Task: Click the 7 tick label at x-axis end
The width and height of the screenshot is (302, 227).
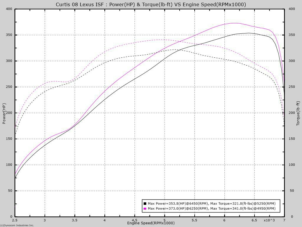Action: (x=284, y=220)
